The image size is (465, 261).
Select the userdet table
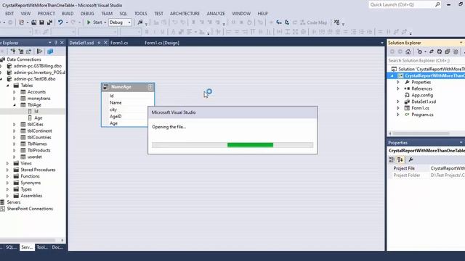(x=34, y=157)
